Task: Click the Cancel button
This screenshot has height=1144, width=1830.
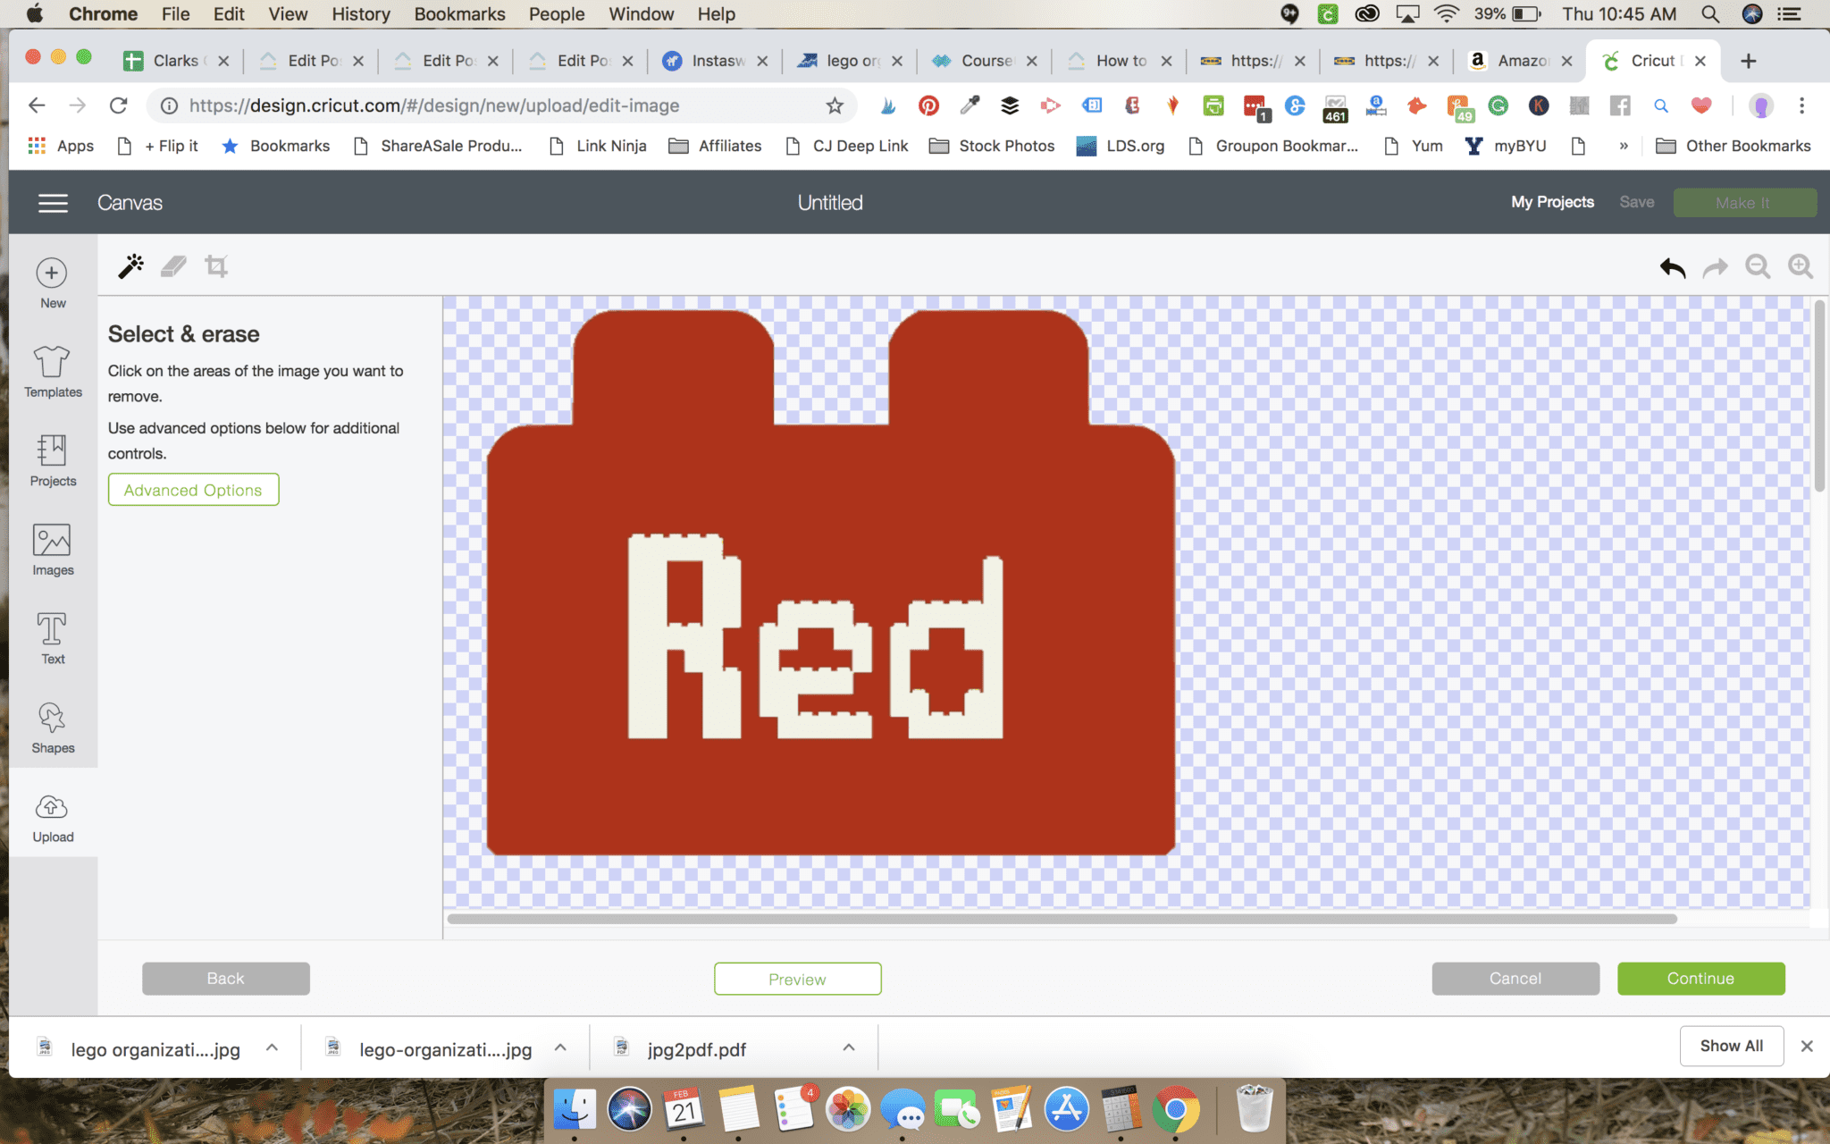Action: point(1515,979)
